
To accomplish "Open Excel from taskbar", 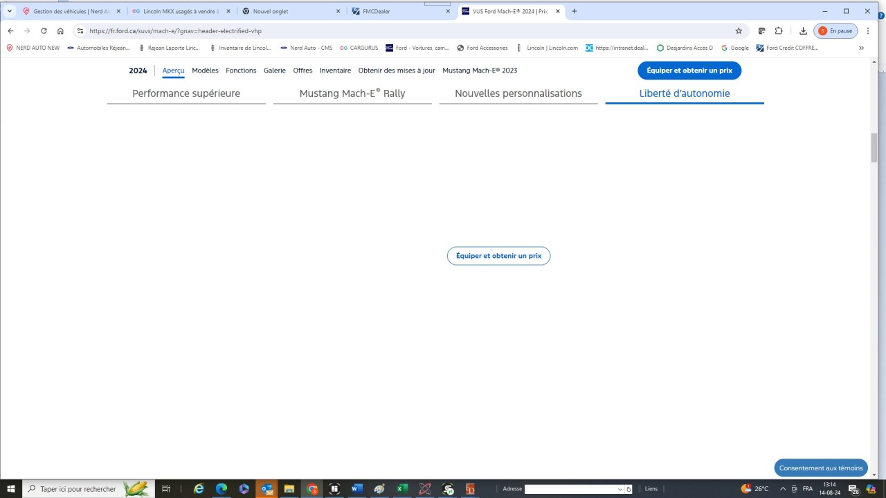I will [402, 489].
